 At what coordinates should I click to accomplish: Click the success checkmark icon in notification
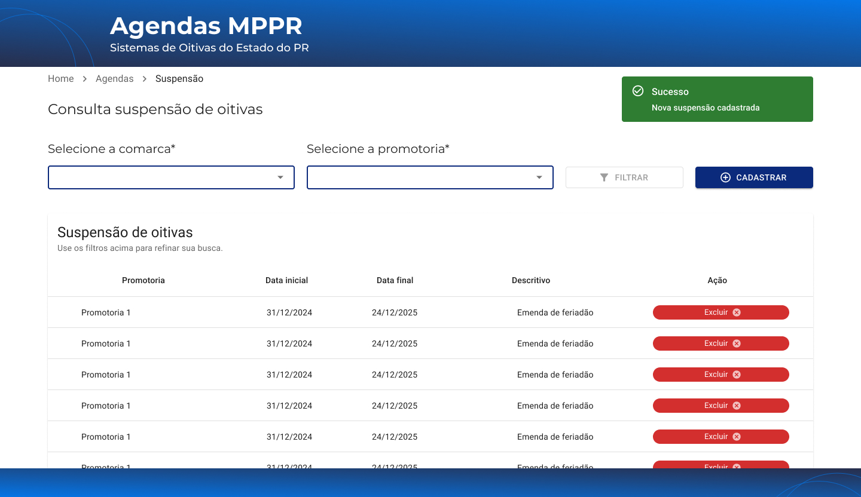click(x=638, y=91)
